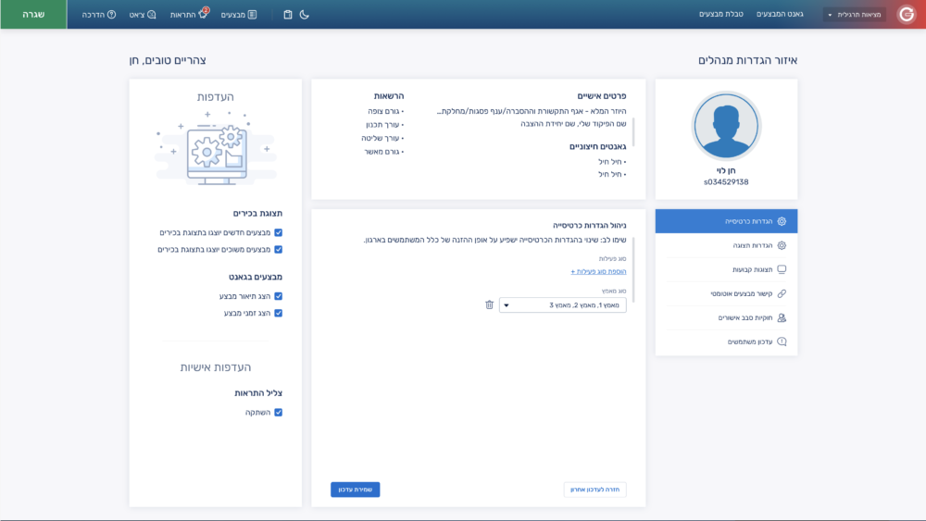
Task: Click the gear icon beside הגדרות תצוגה
Action: click(782, 245)
